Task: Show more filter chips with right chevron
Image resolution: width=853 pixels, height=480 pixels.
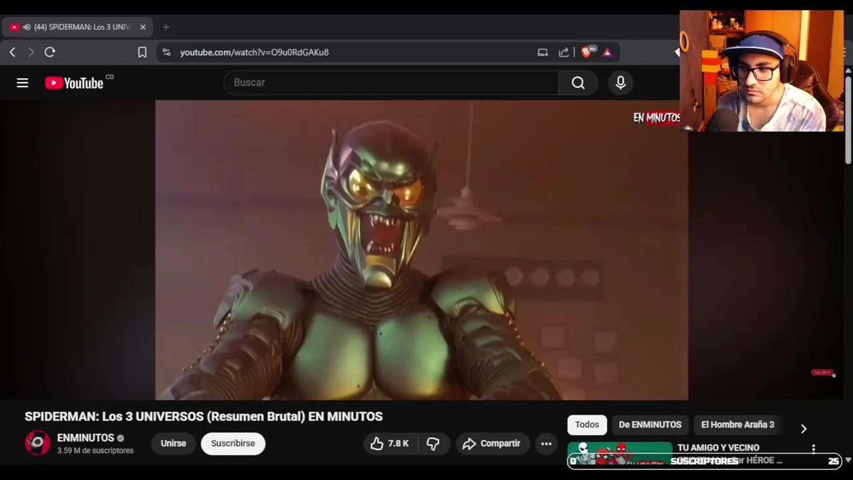Action: (x=803, y=429)
